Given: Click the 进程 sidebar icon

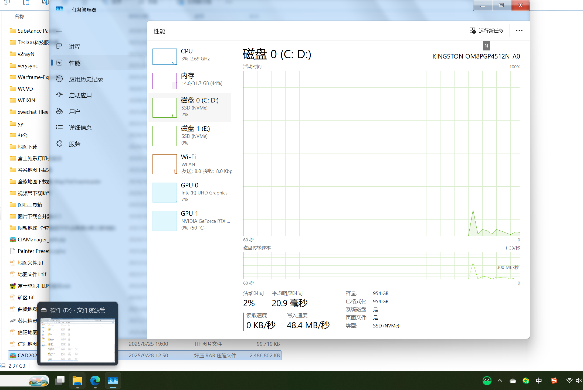Looking at the screenshot, I should tap(59, 46).
